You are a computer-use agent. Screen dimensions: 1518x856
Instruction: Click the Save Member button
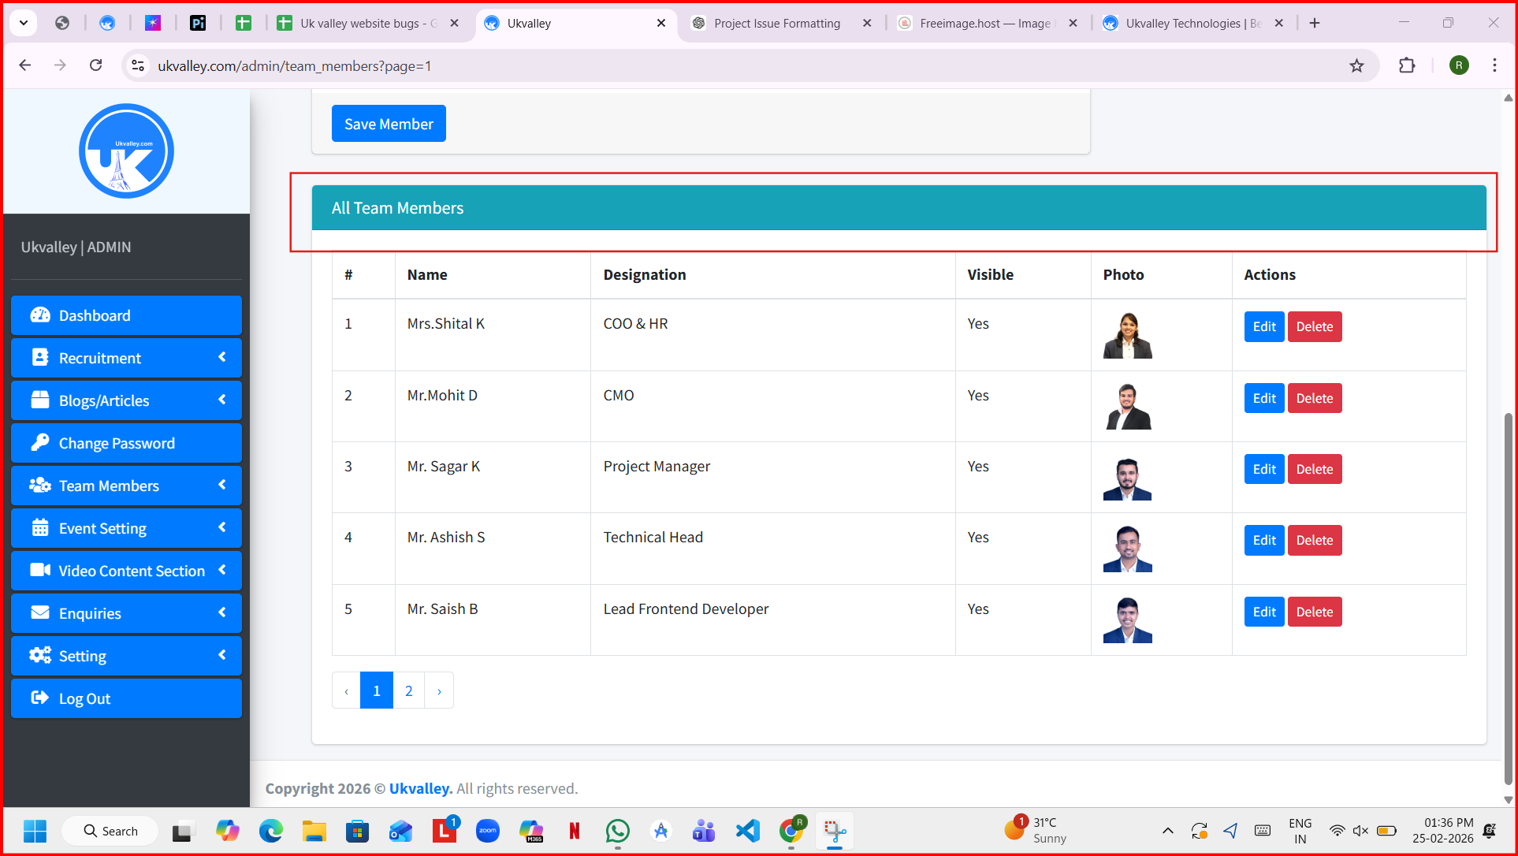tap(389, 124)
